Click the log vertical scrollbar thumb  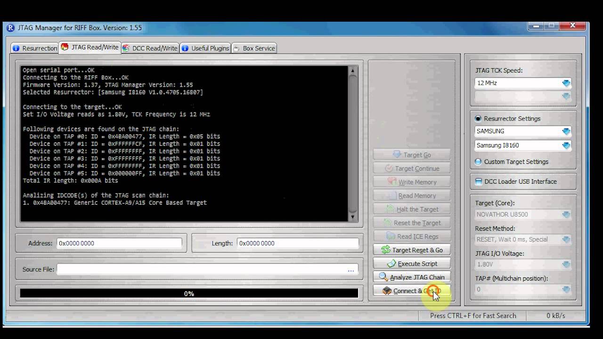point(352,144)
